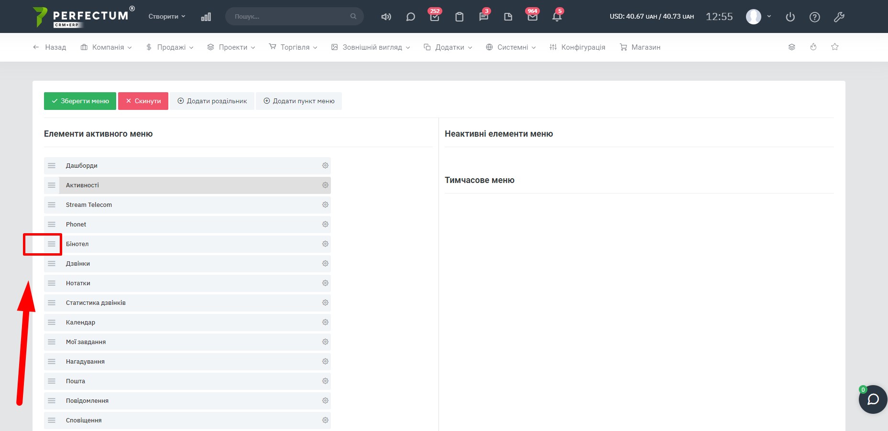Expand the Створити dropdown
Viewport: 888px width, 431px height.
coord(166,16)
